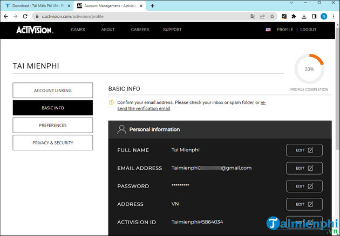The height and width of the screenshot is (236, 340).
Task: Open the tab search chevron in title bar
Action: point(291,3)
